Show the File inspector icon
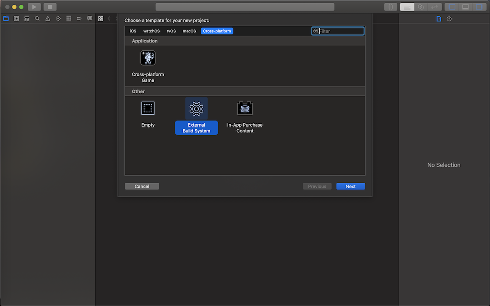This screenshot has height=306, width=490. pos(439,19)
